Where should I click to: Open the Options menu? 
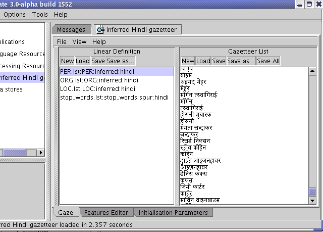click(15, 15)
